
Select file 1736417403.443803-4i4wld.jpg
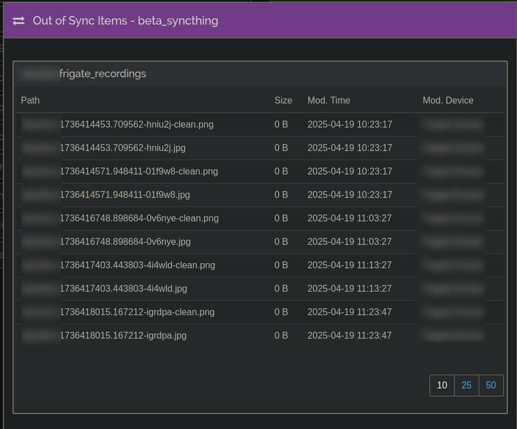(x=124, y=288)
